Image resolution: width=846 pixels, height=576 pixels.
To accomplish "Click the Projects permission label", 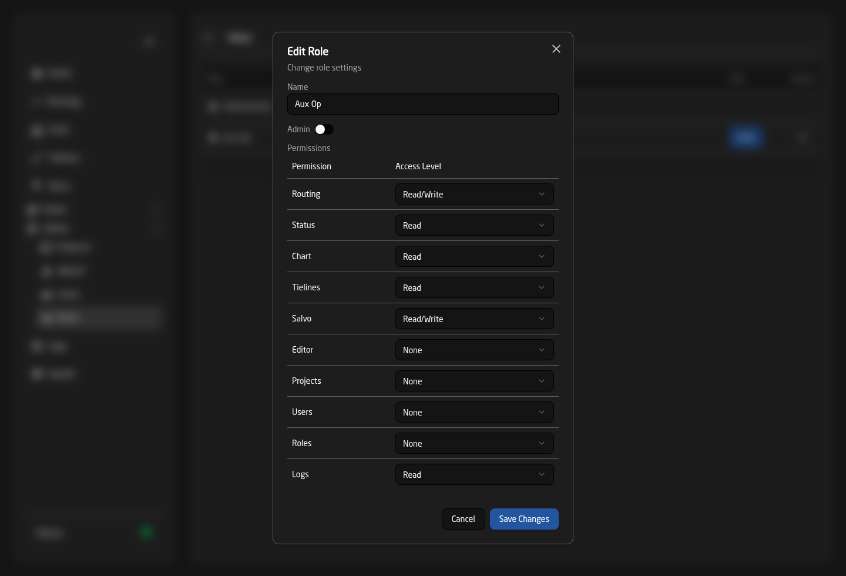I will tap(307, 381).
